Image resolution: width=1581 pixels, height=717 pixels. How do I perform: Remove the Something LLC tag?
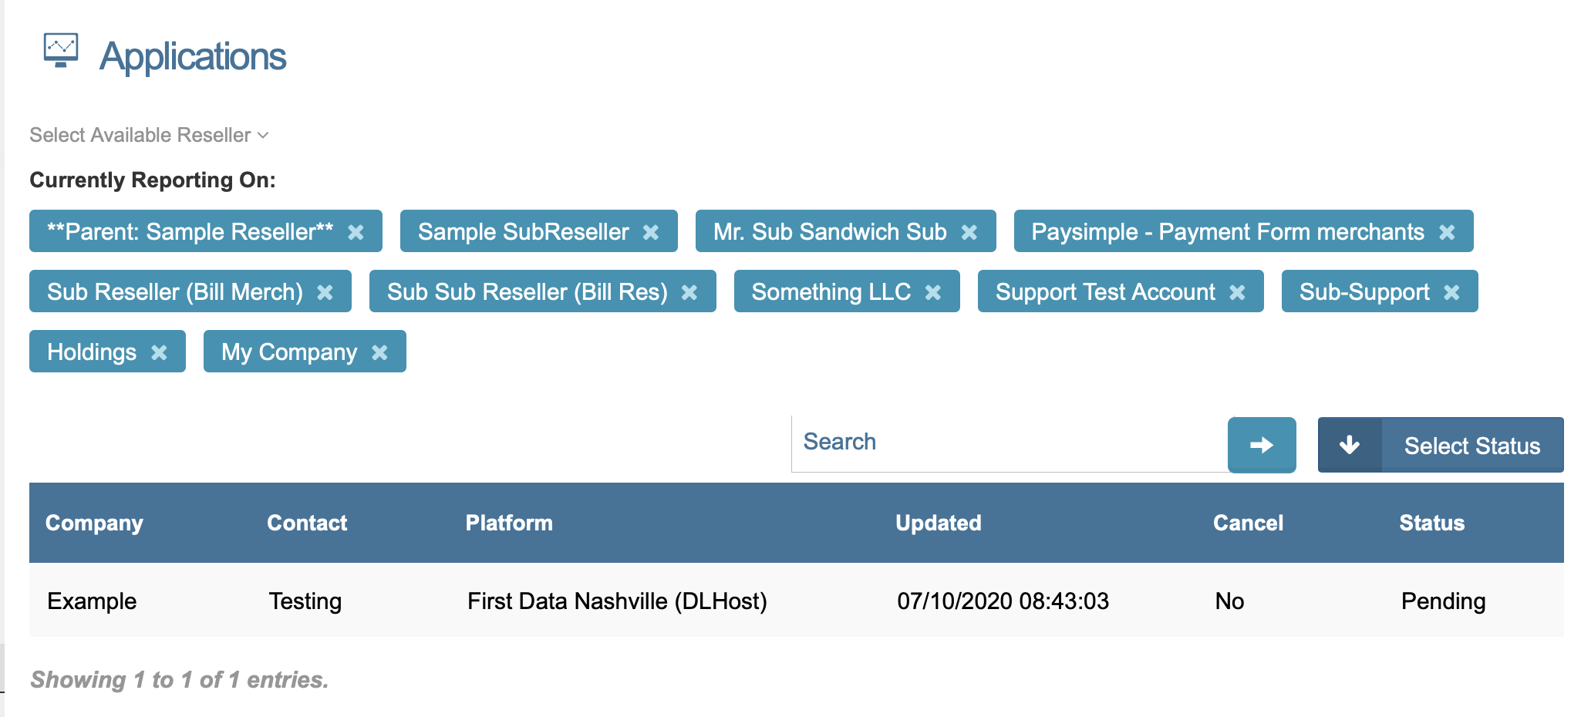tap(933, 292)
